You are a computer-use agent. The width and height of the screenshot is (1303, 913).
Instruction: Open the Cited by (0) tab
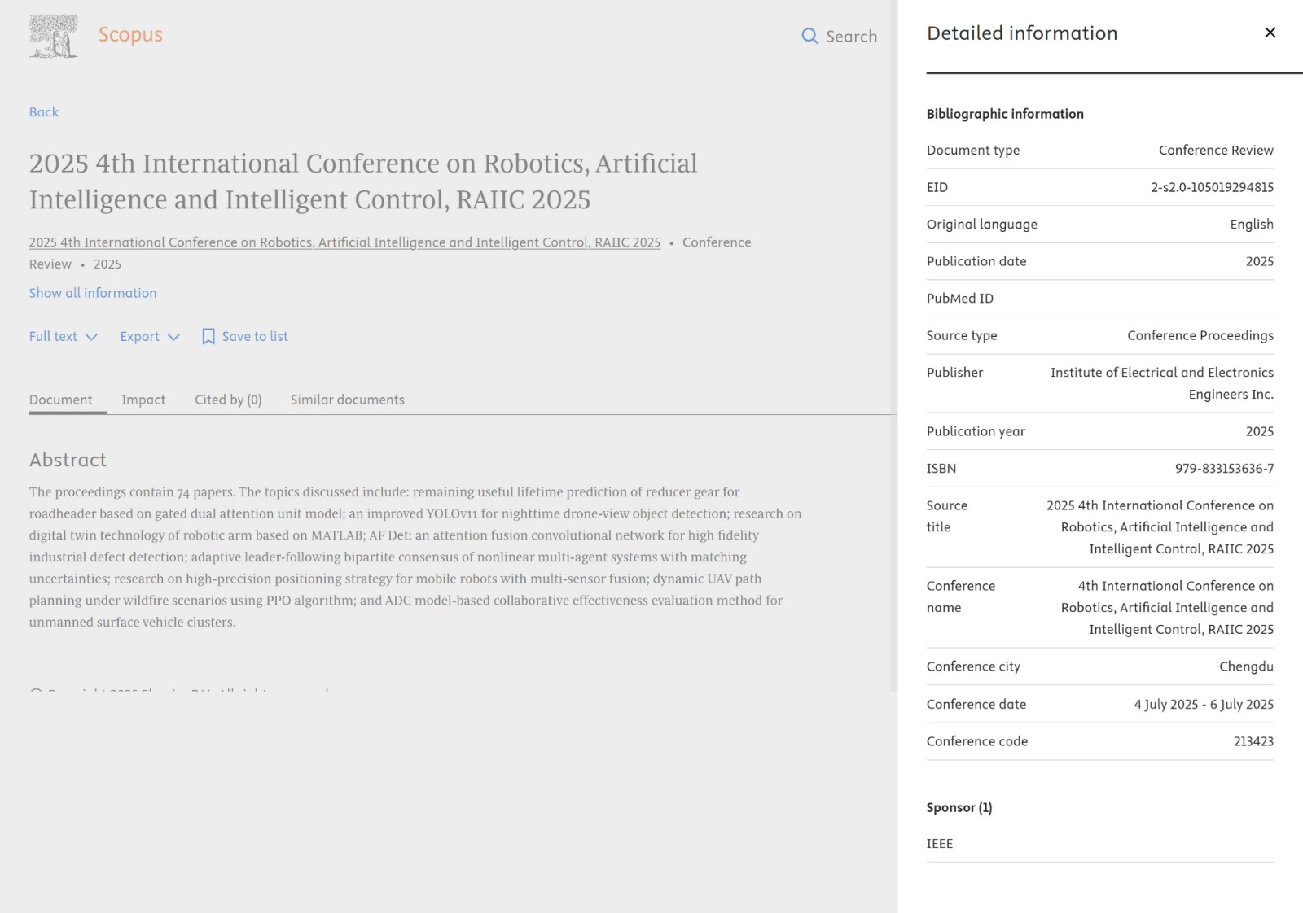pyautogui.click(x=228, y=400)
